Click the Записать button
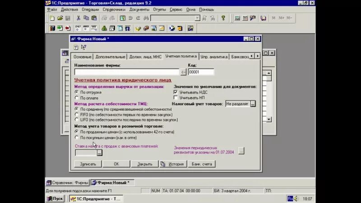 [x=88, y=164]
